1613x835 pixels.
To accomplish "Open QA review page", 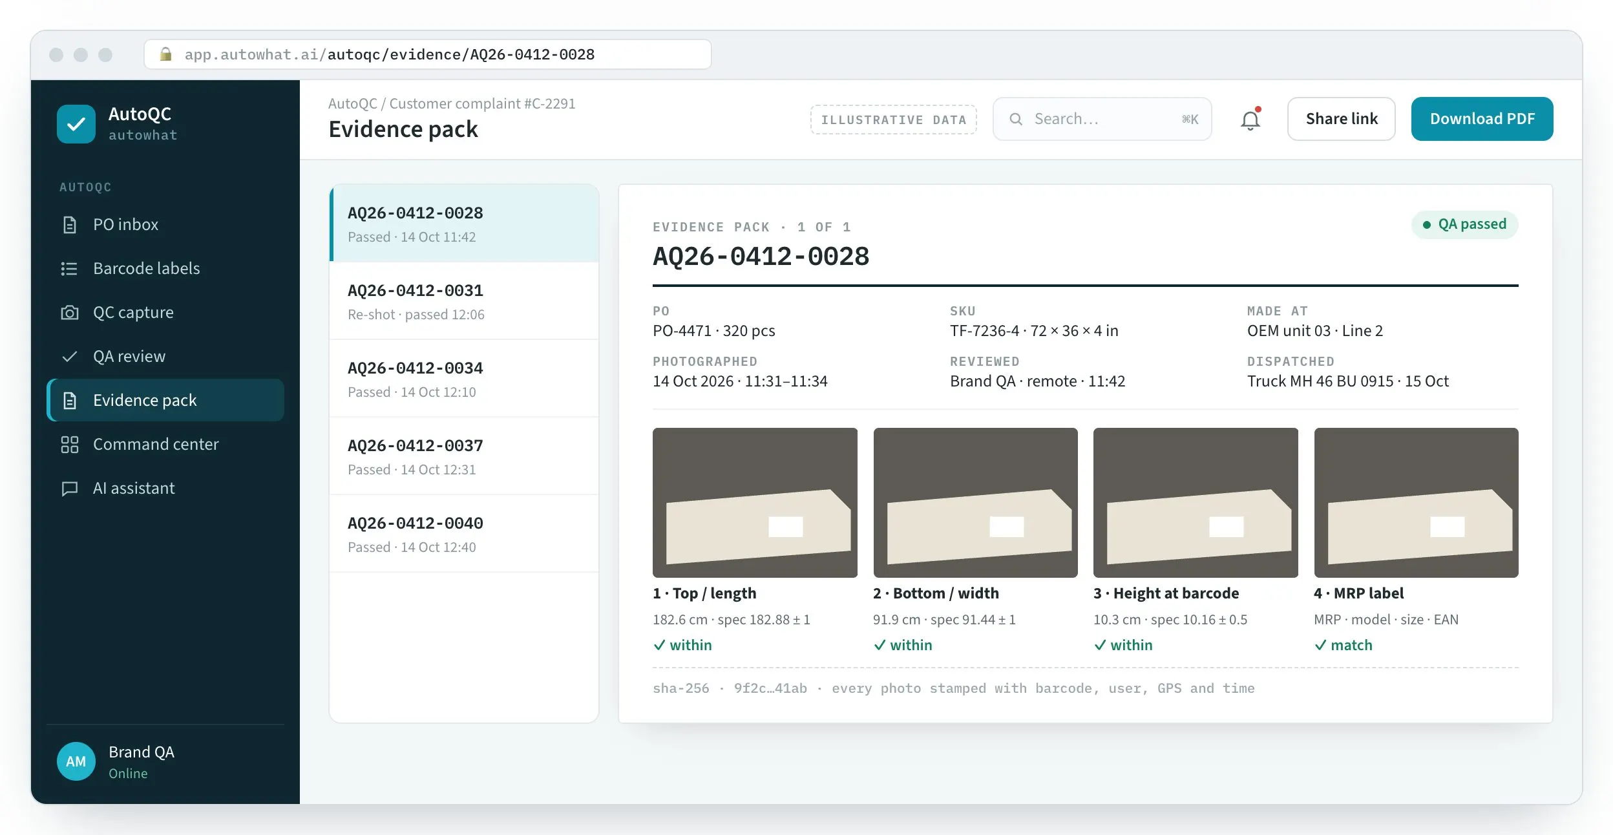I will click(165, 357).
